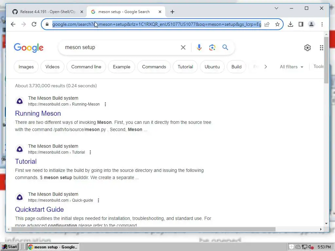Image resolution: width=335 pixels, height=251 pixels.
Task: Start voice search with the microphone
Action: 199,47
